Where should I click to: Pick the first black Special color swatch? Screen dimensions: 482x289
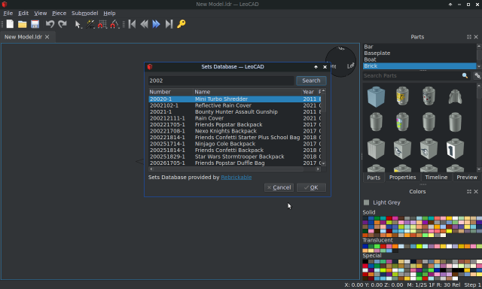click(x=365, y=262)
